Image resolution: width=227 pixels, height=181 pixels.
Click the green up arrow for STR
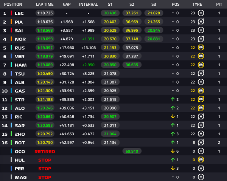click(173, 99)
